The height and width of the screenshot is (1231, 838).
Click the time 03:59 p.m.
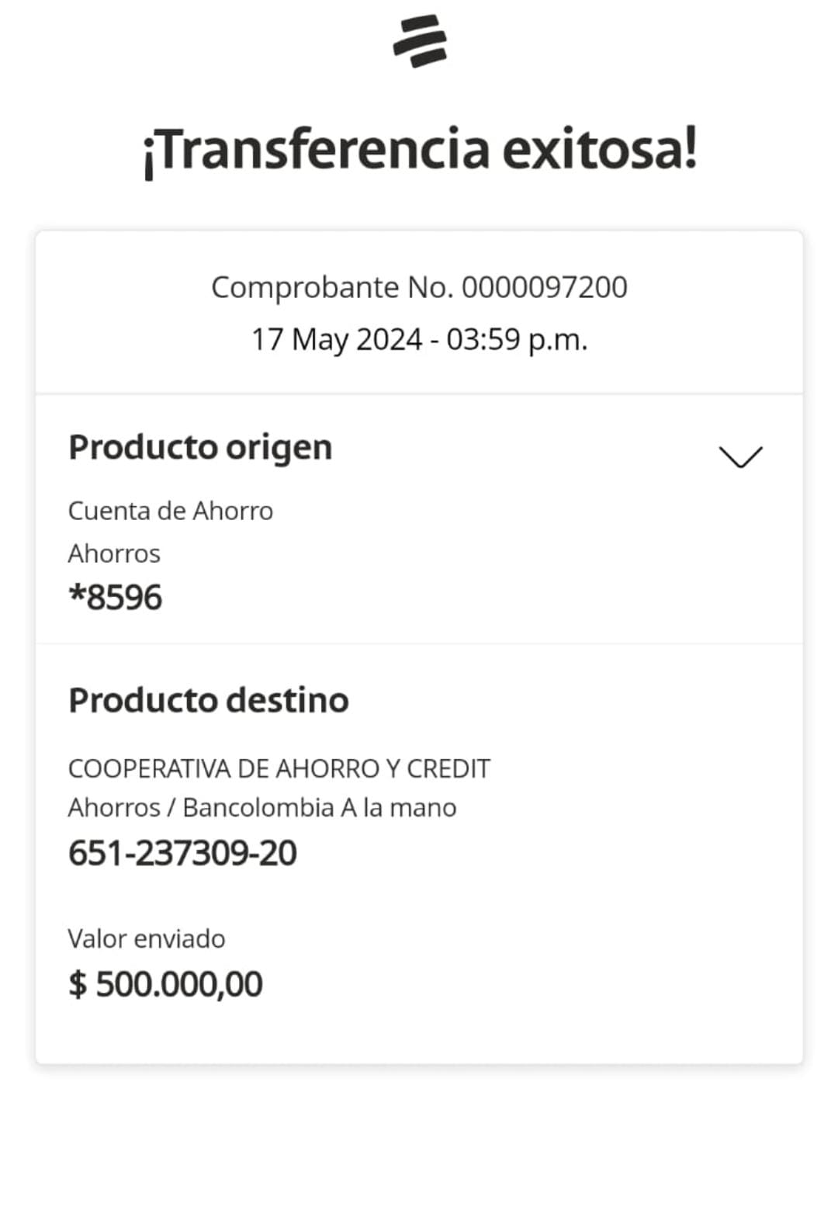pos(517,339)
